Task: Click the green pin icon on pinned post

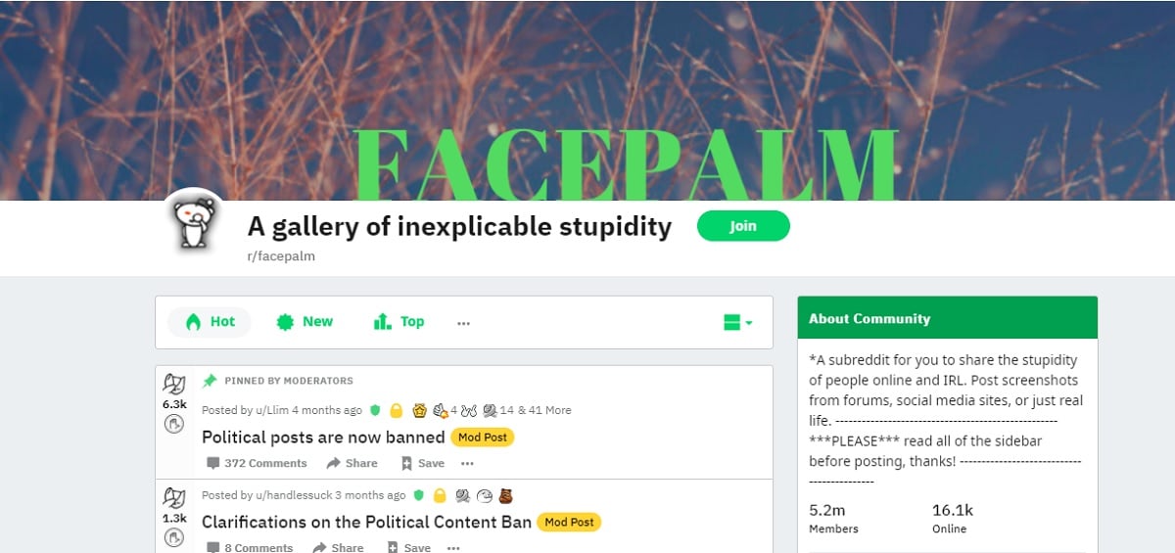Action: [x=210, y=381]
